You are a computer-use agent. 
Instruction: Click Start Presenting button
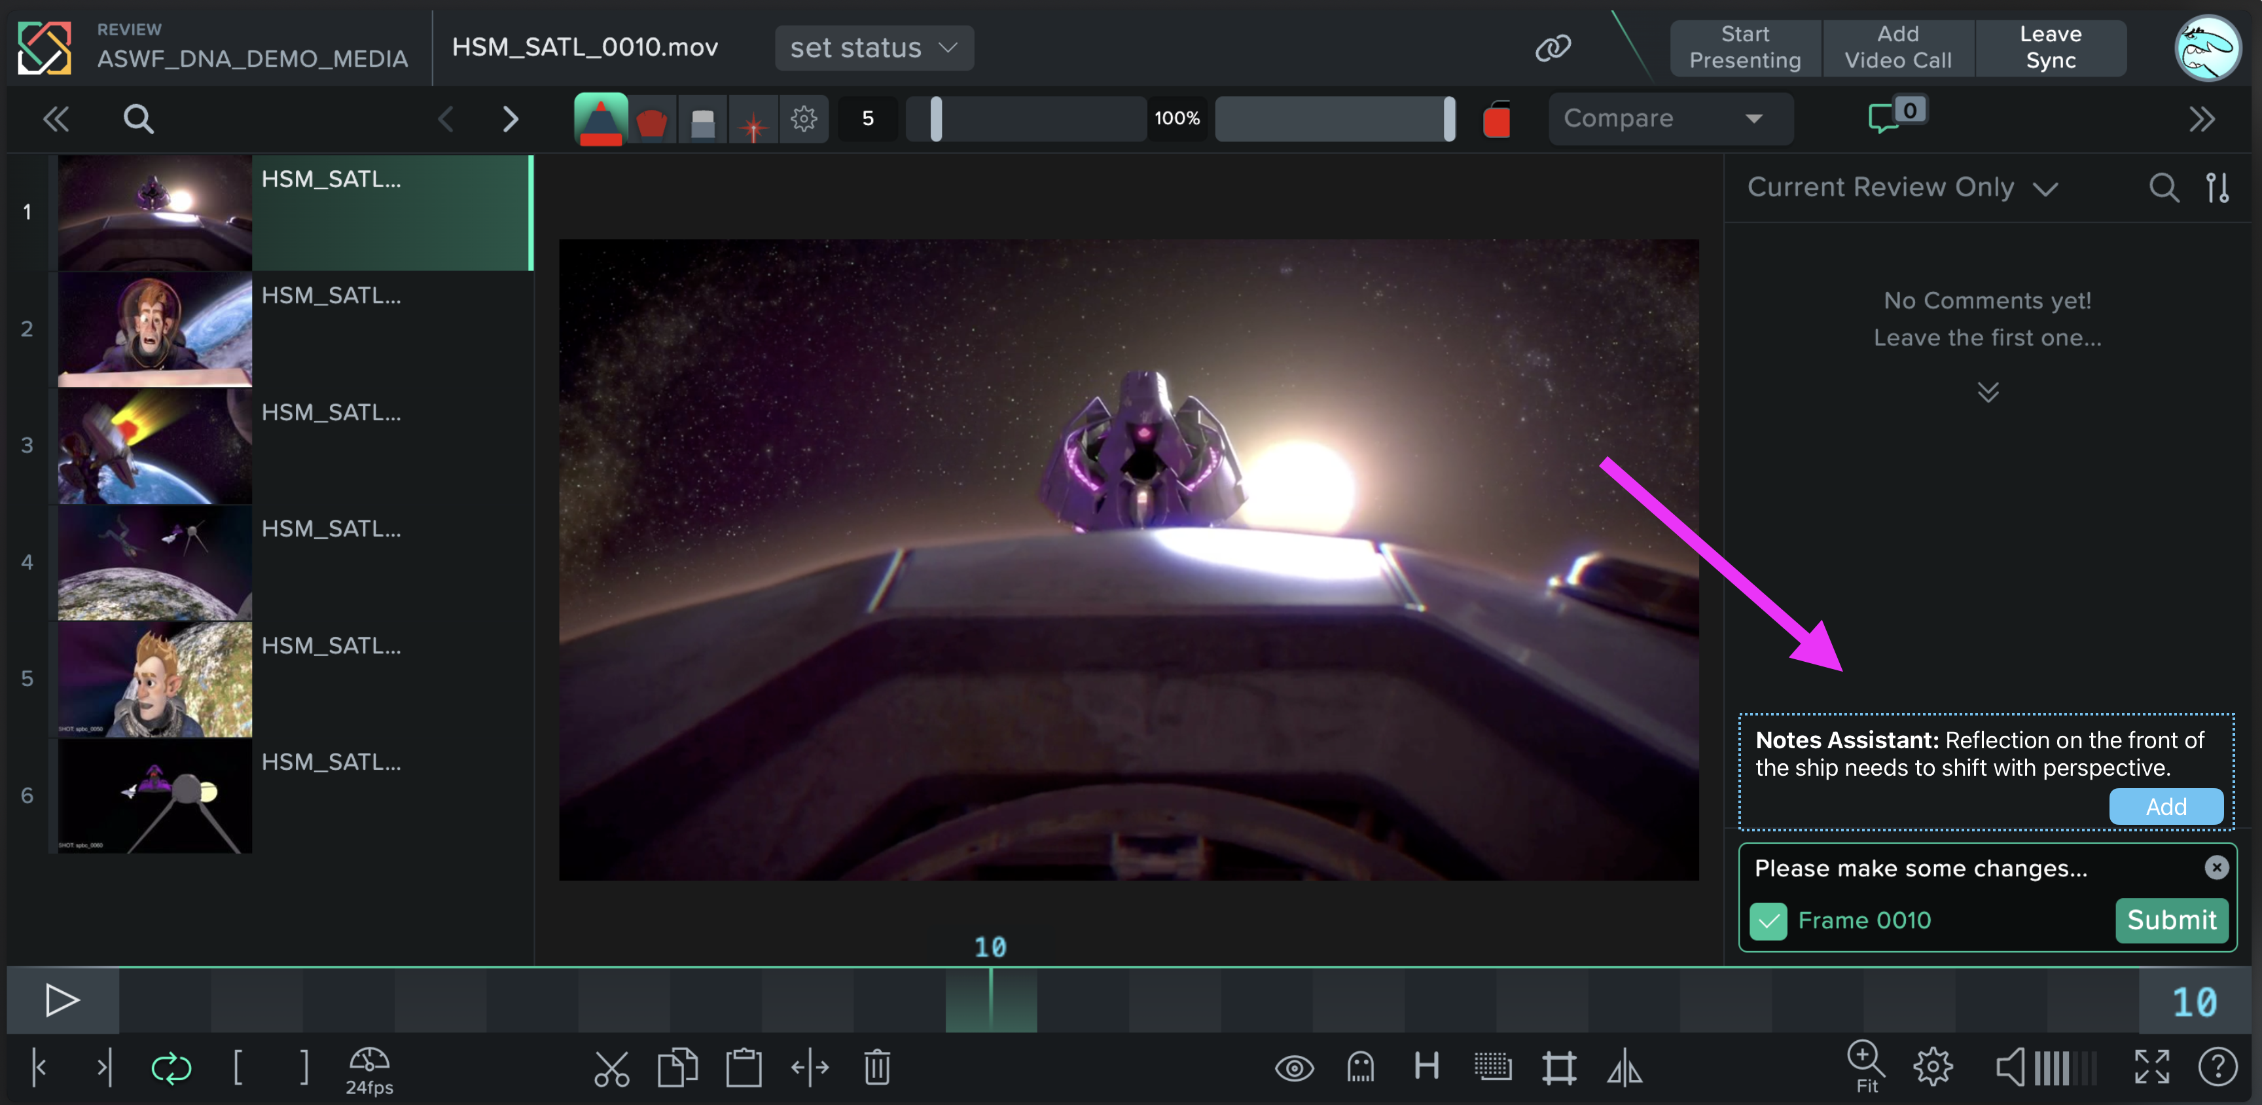click(x=1745, y=47)
